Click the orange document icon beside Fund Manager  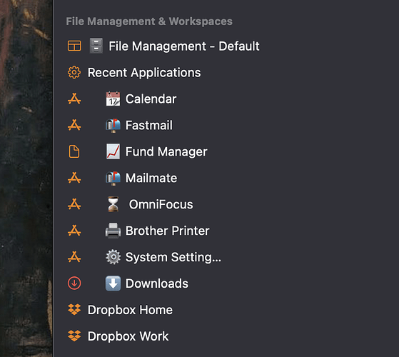74,151
